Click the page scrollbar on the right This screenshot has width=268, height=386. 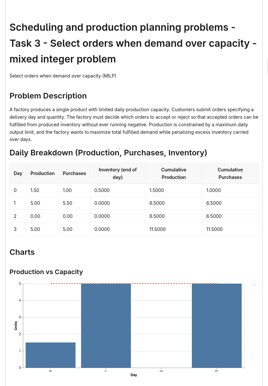[267, 65]
